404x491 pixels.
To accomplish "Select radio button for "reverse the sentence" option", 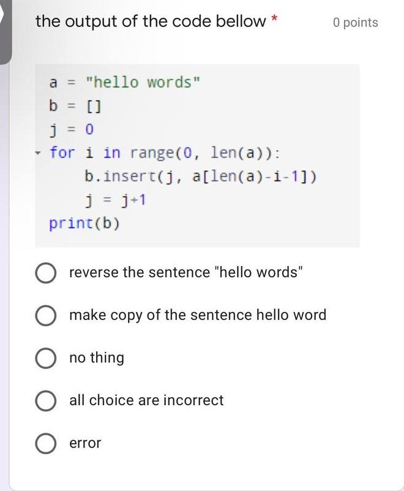I will (45, 272).
